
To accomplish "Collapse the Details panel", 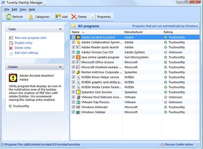I will pyautogui.click(x=60, y=67).
